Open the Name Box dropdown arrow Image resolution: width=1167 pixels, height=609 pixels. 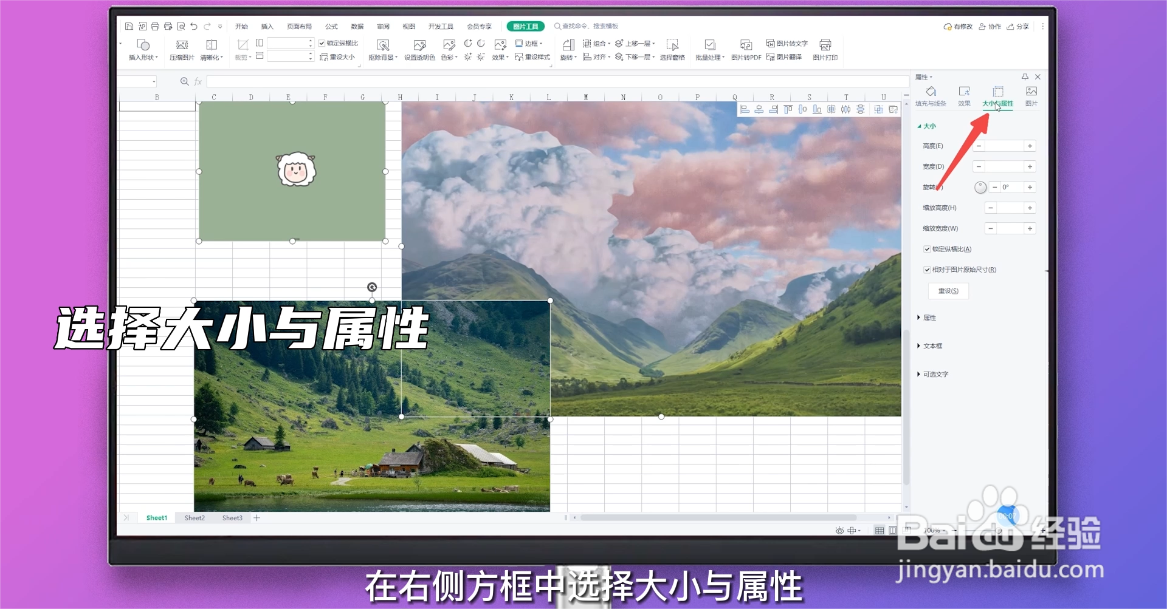point(154,81)
